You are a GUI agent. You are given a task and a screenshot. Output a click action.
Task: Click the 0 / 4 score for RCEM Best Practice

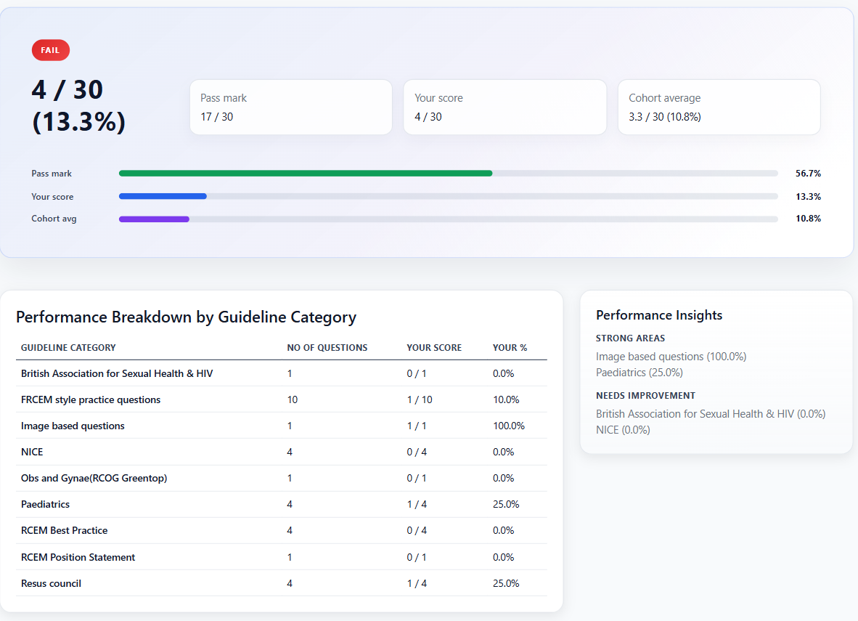tap(417, 531)
